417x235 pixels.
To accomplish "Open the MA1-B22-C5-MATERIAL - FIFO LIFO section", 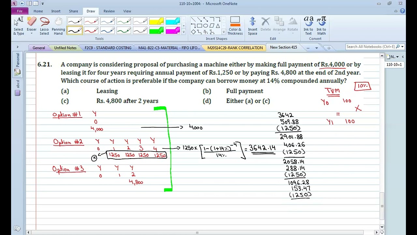I will (x=169, y=48).
